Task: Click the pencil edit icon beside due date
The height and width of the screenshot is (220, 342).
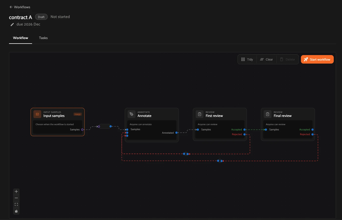Action: (x=12, y=25)
